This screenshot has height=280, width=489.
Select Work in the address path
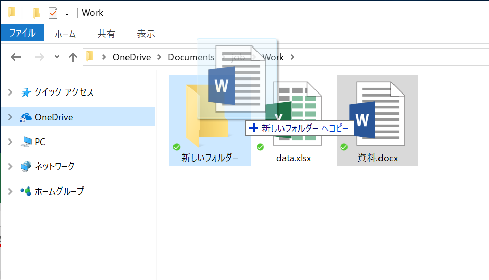(273, 57)
